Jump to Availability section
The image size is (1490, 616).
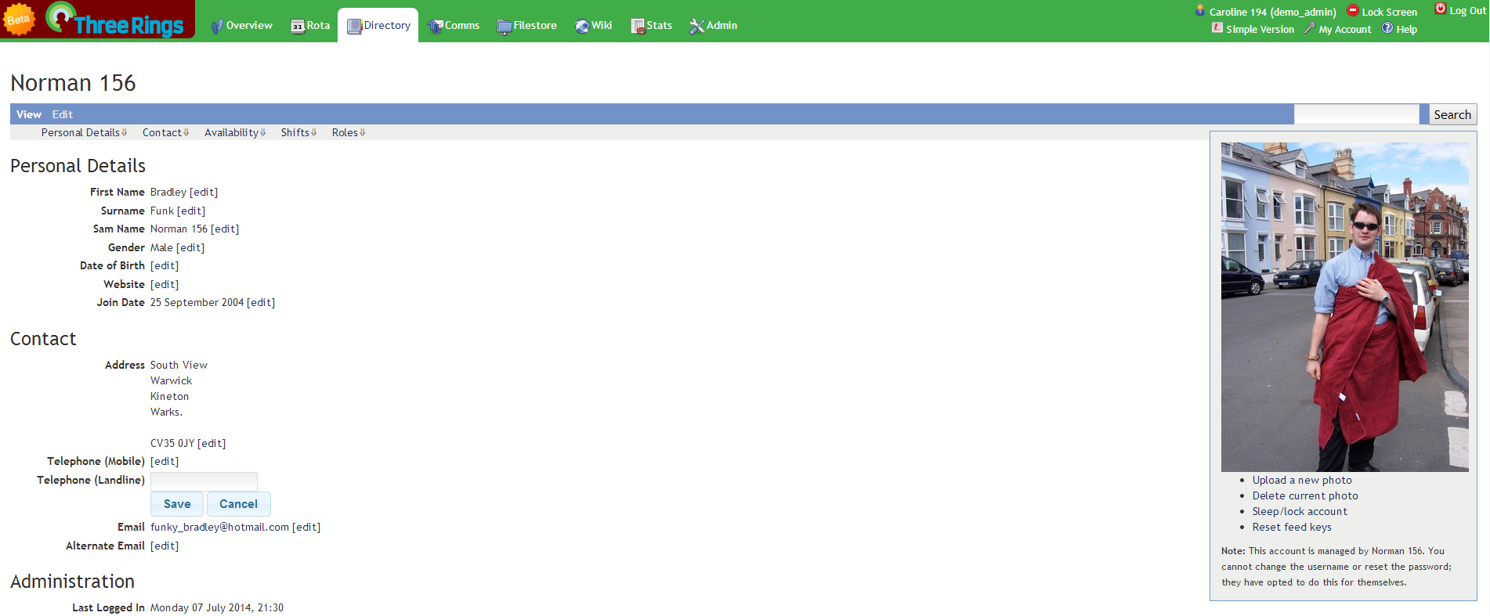pos(235,132)
